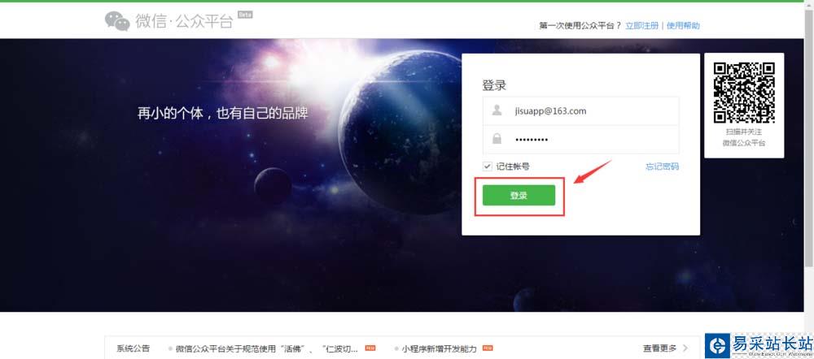Screen dimensions: 814x359
Task: Click the user avatar icon in account field
Action: click(x=497, y=110)
